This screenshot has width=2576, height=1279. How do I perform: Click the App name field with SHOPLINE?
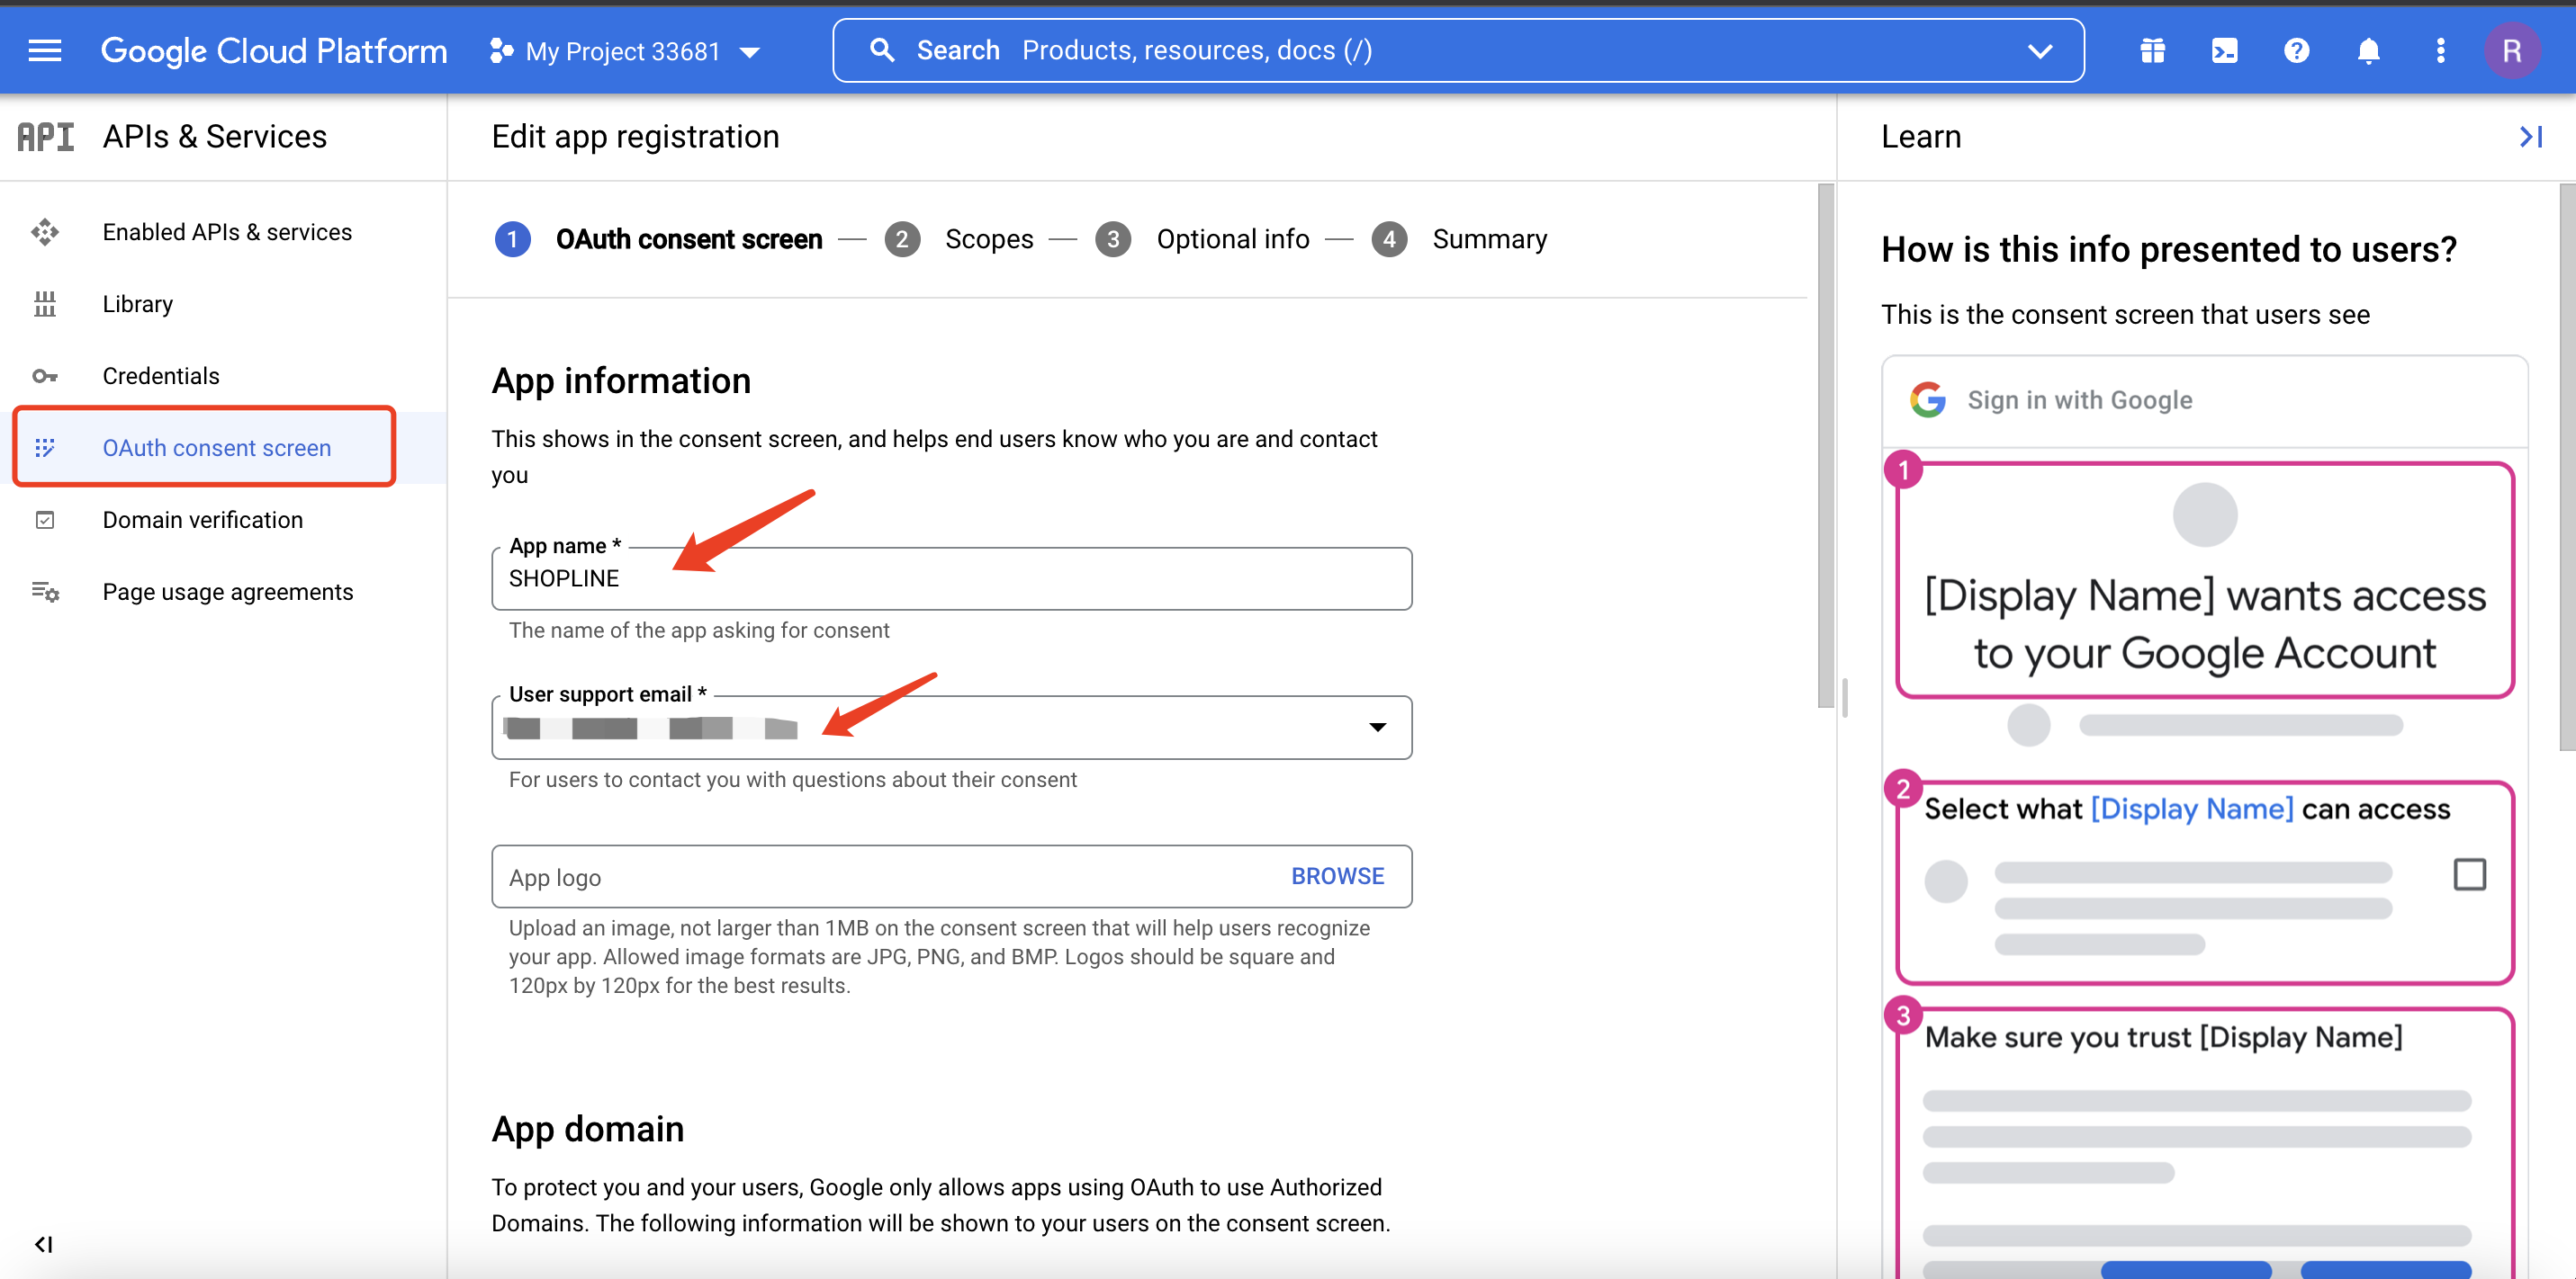coord(951,578)
